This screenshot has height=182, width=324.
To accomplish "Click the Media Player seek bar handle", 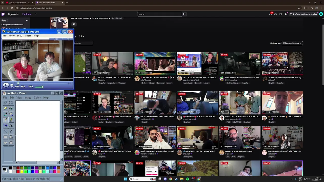I will point(18,83).
